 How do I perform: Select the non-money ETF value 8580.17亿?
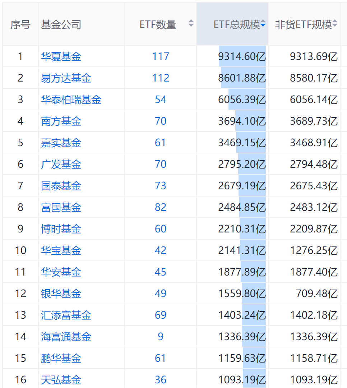(x=314, y=78)
